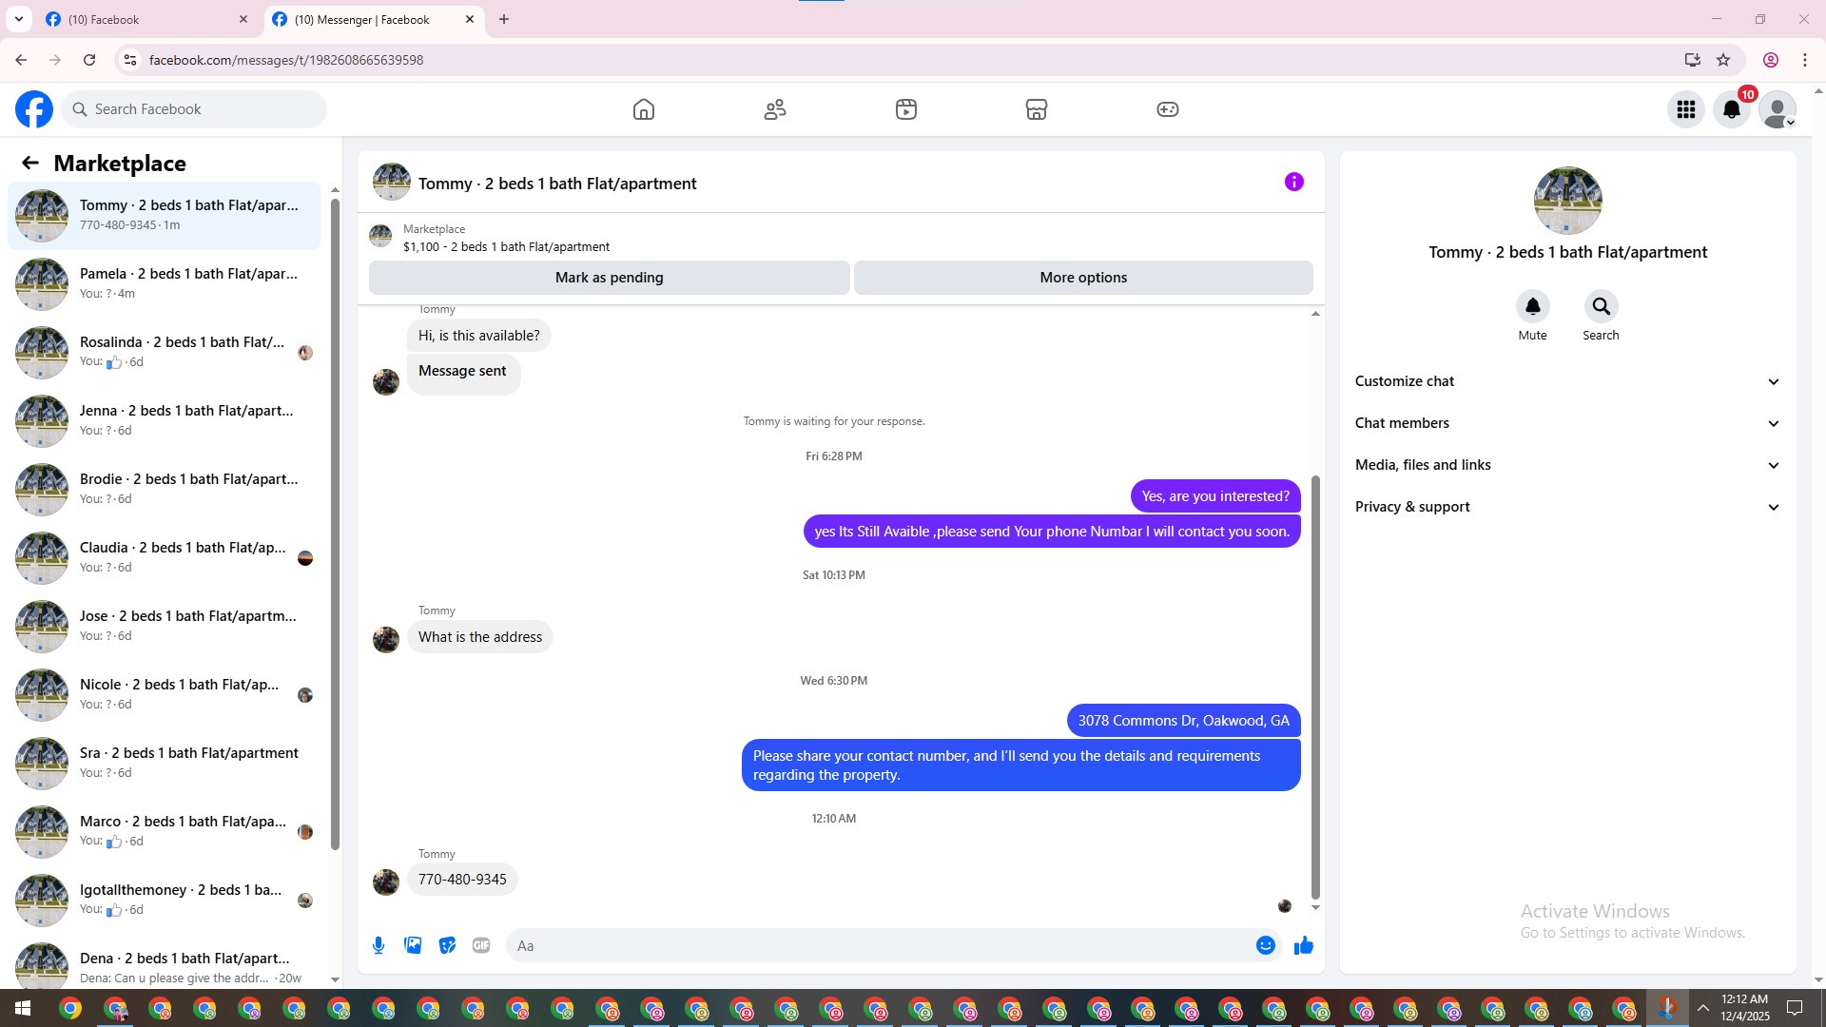Expand the Chat members section
Screen dimensions: 1826x1027
tap(1566, 423)
